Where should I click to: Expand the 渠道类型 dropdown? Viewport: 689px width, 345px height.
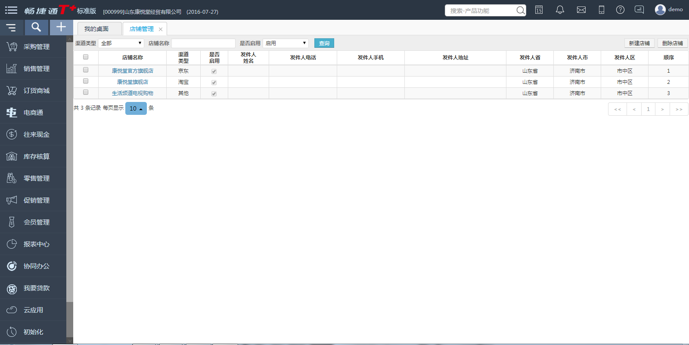click(121, 43)
